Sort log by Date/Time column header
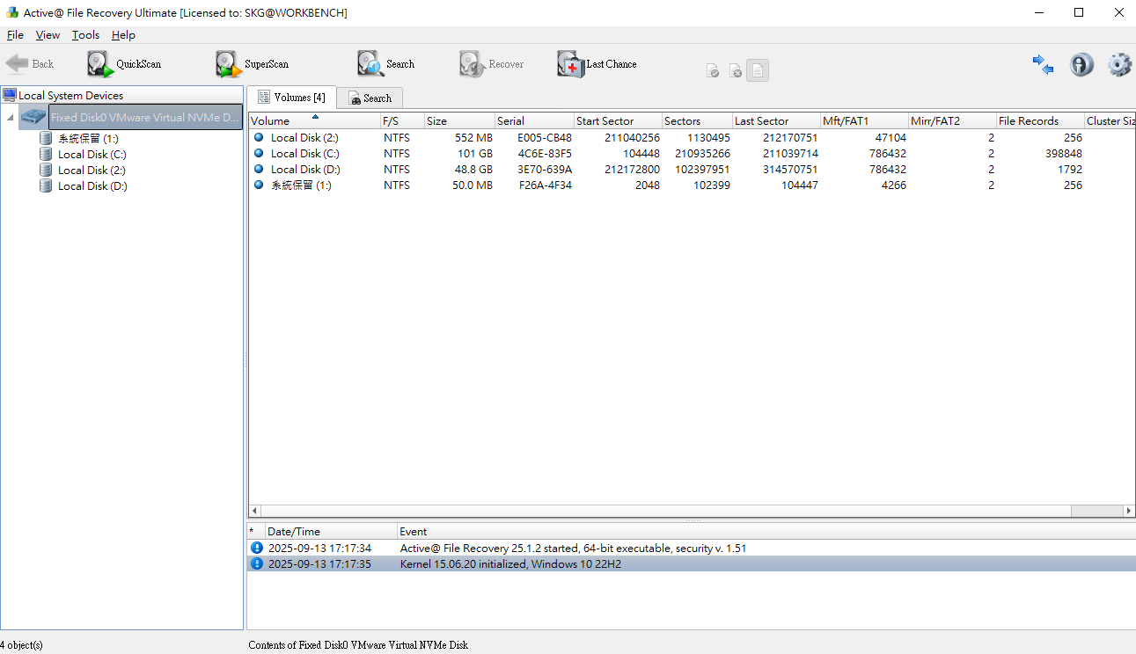The width and height of the screenshot is (1136, 654). [331, 532]
